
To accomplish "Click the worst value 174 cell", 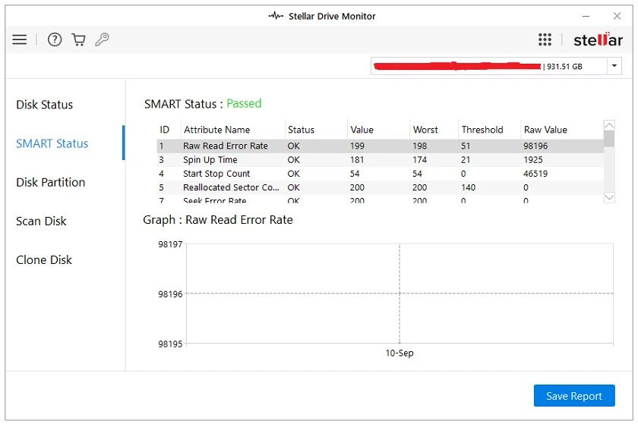I will coord(419,160).
